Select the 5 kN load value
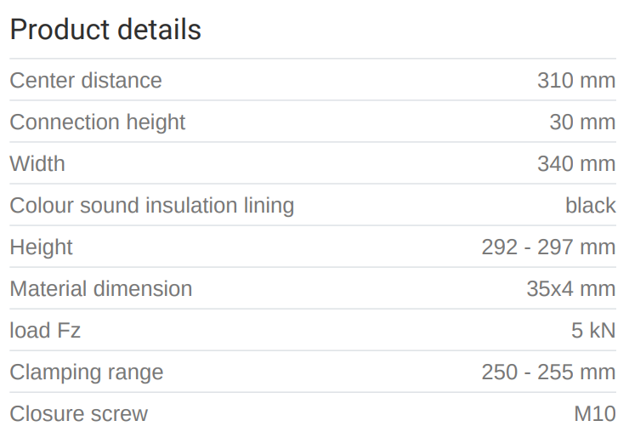Viewport: 629px width, 432px height. (x=592, y=331)
